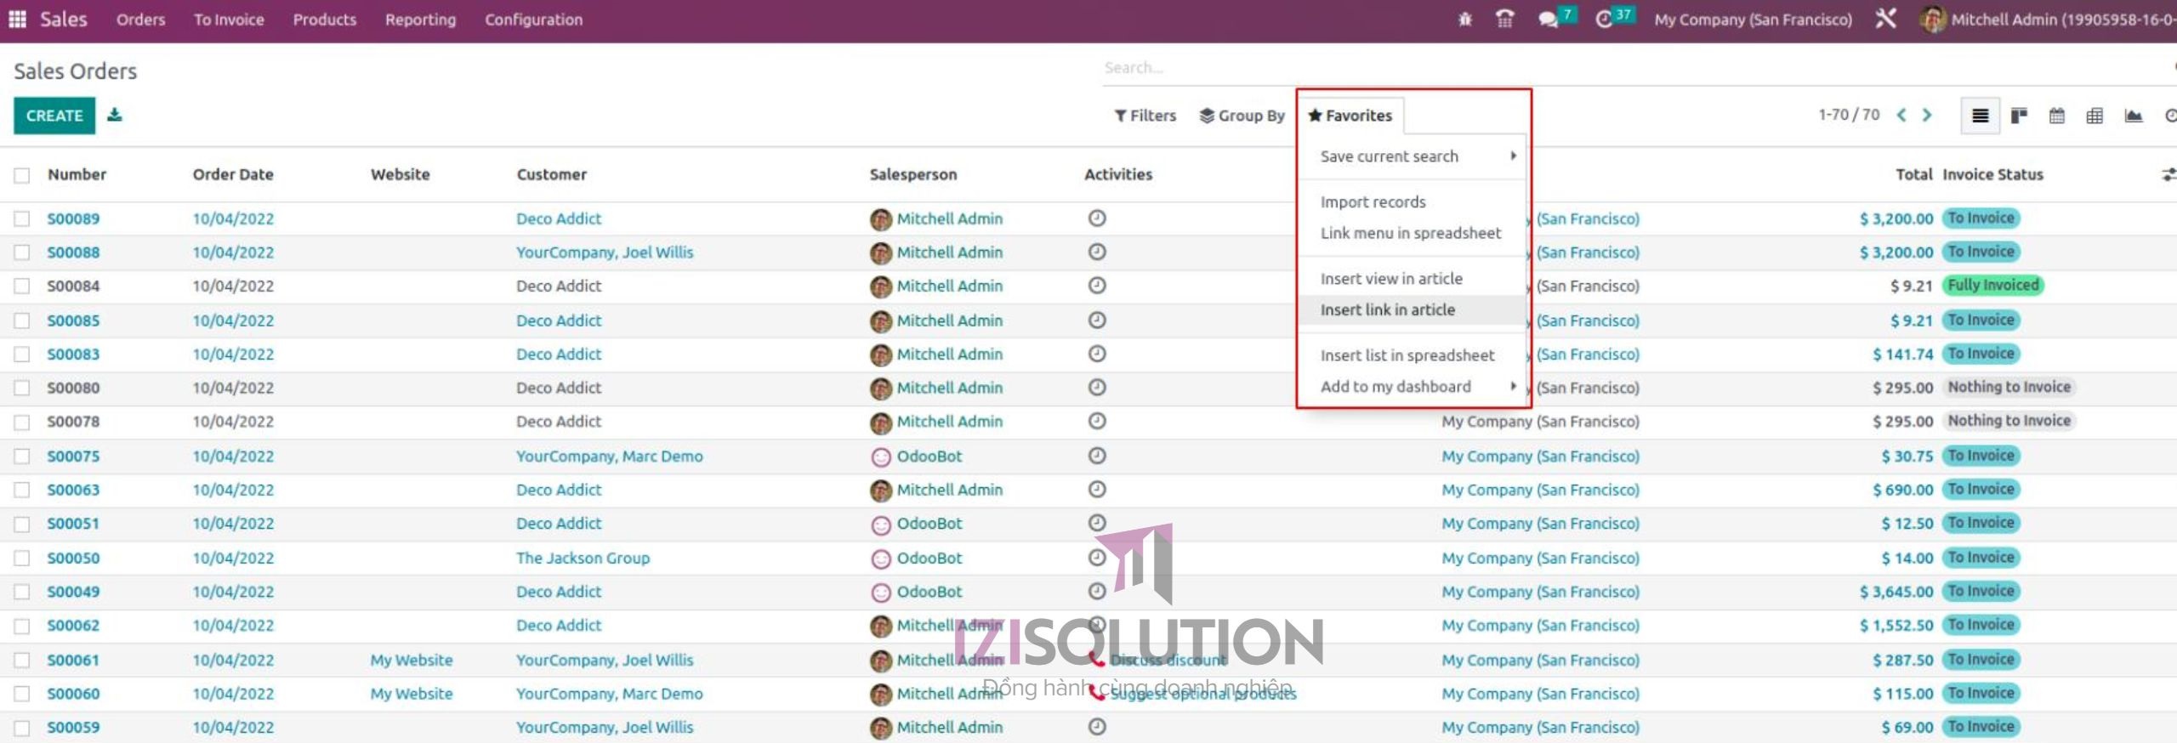
Task: Open the apps grid menu icon
Action: pyautogui.click(x=17, y=19)
